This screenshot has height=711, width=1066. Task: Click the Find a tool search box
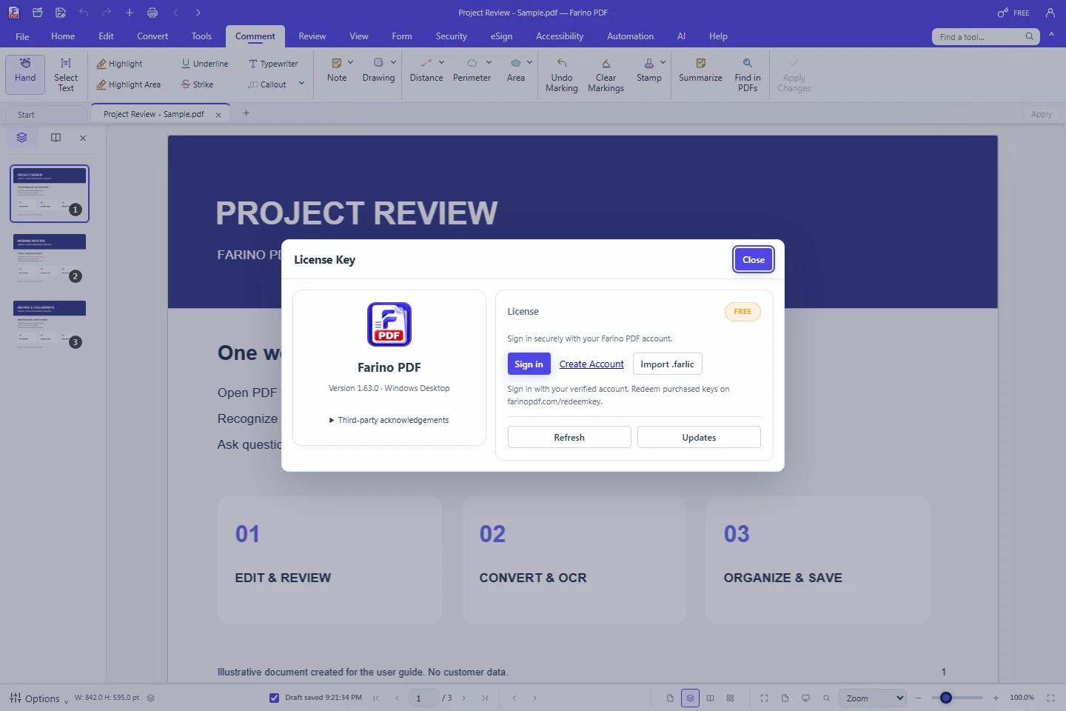point(985,36)
